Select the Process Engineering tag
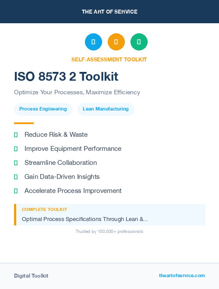 pyautogui.click(x=43, y=109)
